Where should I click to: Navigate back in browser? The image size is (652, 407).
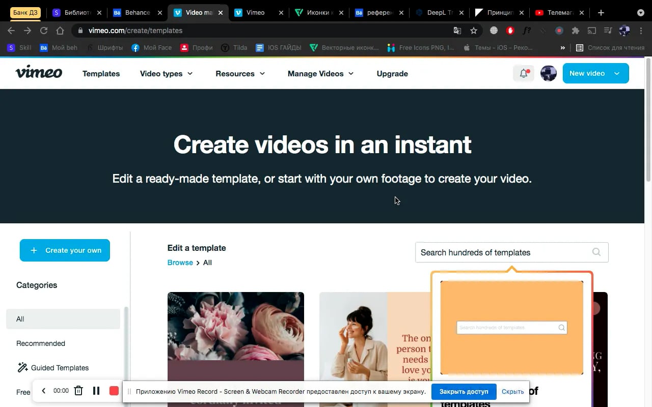(11, 31)
